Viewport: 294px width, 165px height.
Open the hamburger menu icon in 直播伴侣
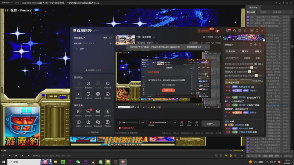[x=245, y=30]
